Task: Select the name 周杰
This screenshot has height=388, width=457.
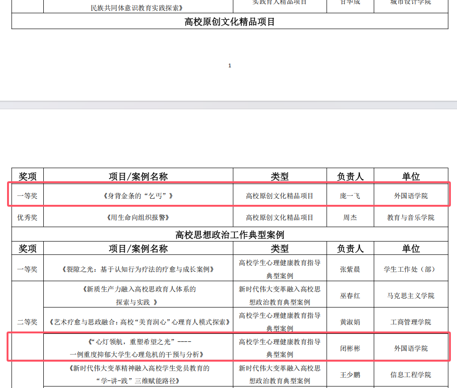Action: pyautogui.click(x=350, y=218)
